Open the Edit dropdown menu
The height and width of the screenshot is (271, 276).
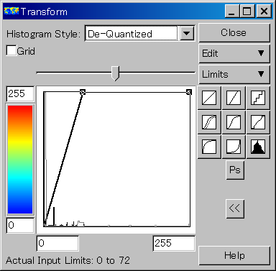pos(234,53)
